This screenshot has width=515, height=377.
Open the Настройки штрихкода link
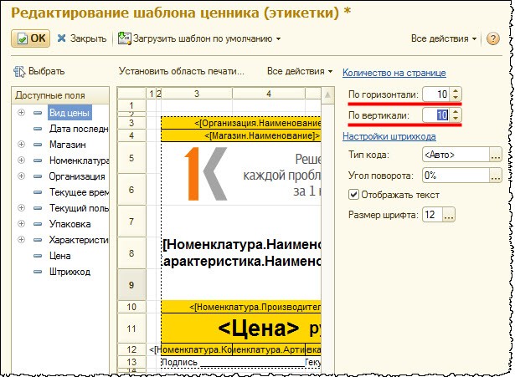(389, 136)
